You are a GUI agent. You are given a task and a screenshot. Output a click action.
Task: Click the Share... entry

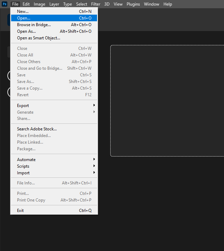pyautogui.click(x=54, y=119)
